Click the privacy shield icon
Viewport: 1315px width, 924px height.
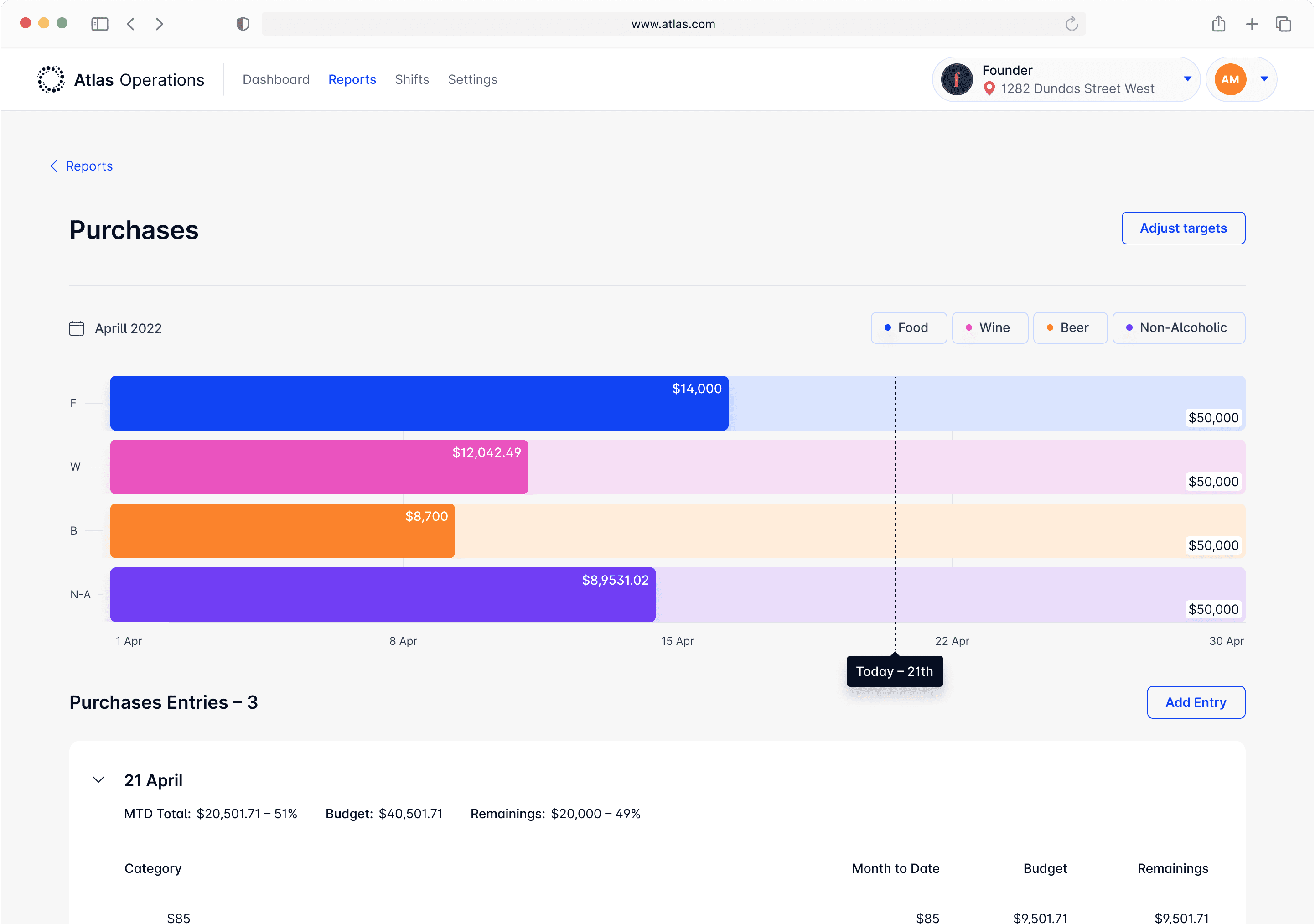tap(243, 24)
